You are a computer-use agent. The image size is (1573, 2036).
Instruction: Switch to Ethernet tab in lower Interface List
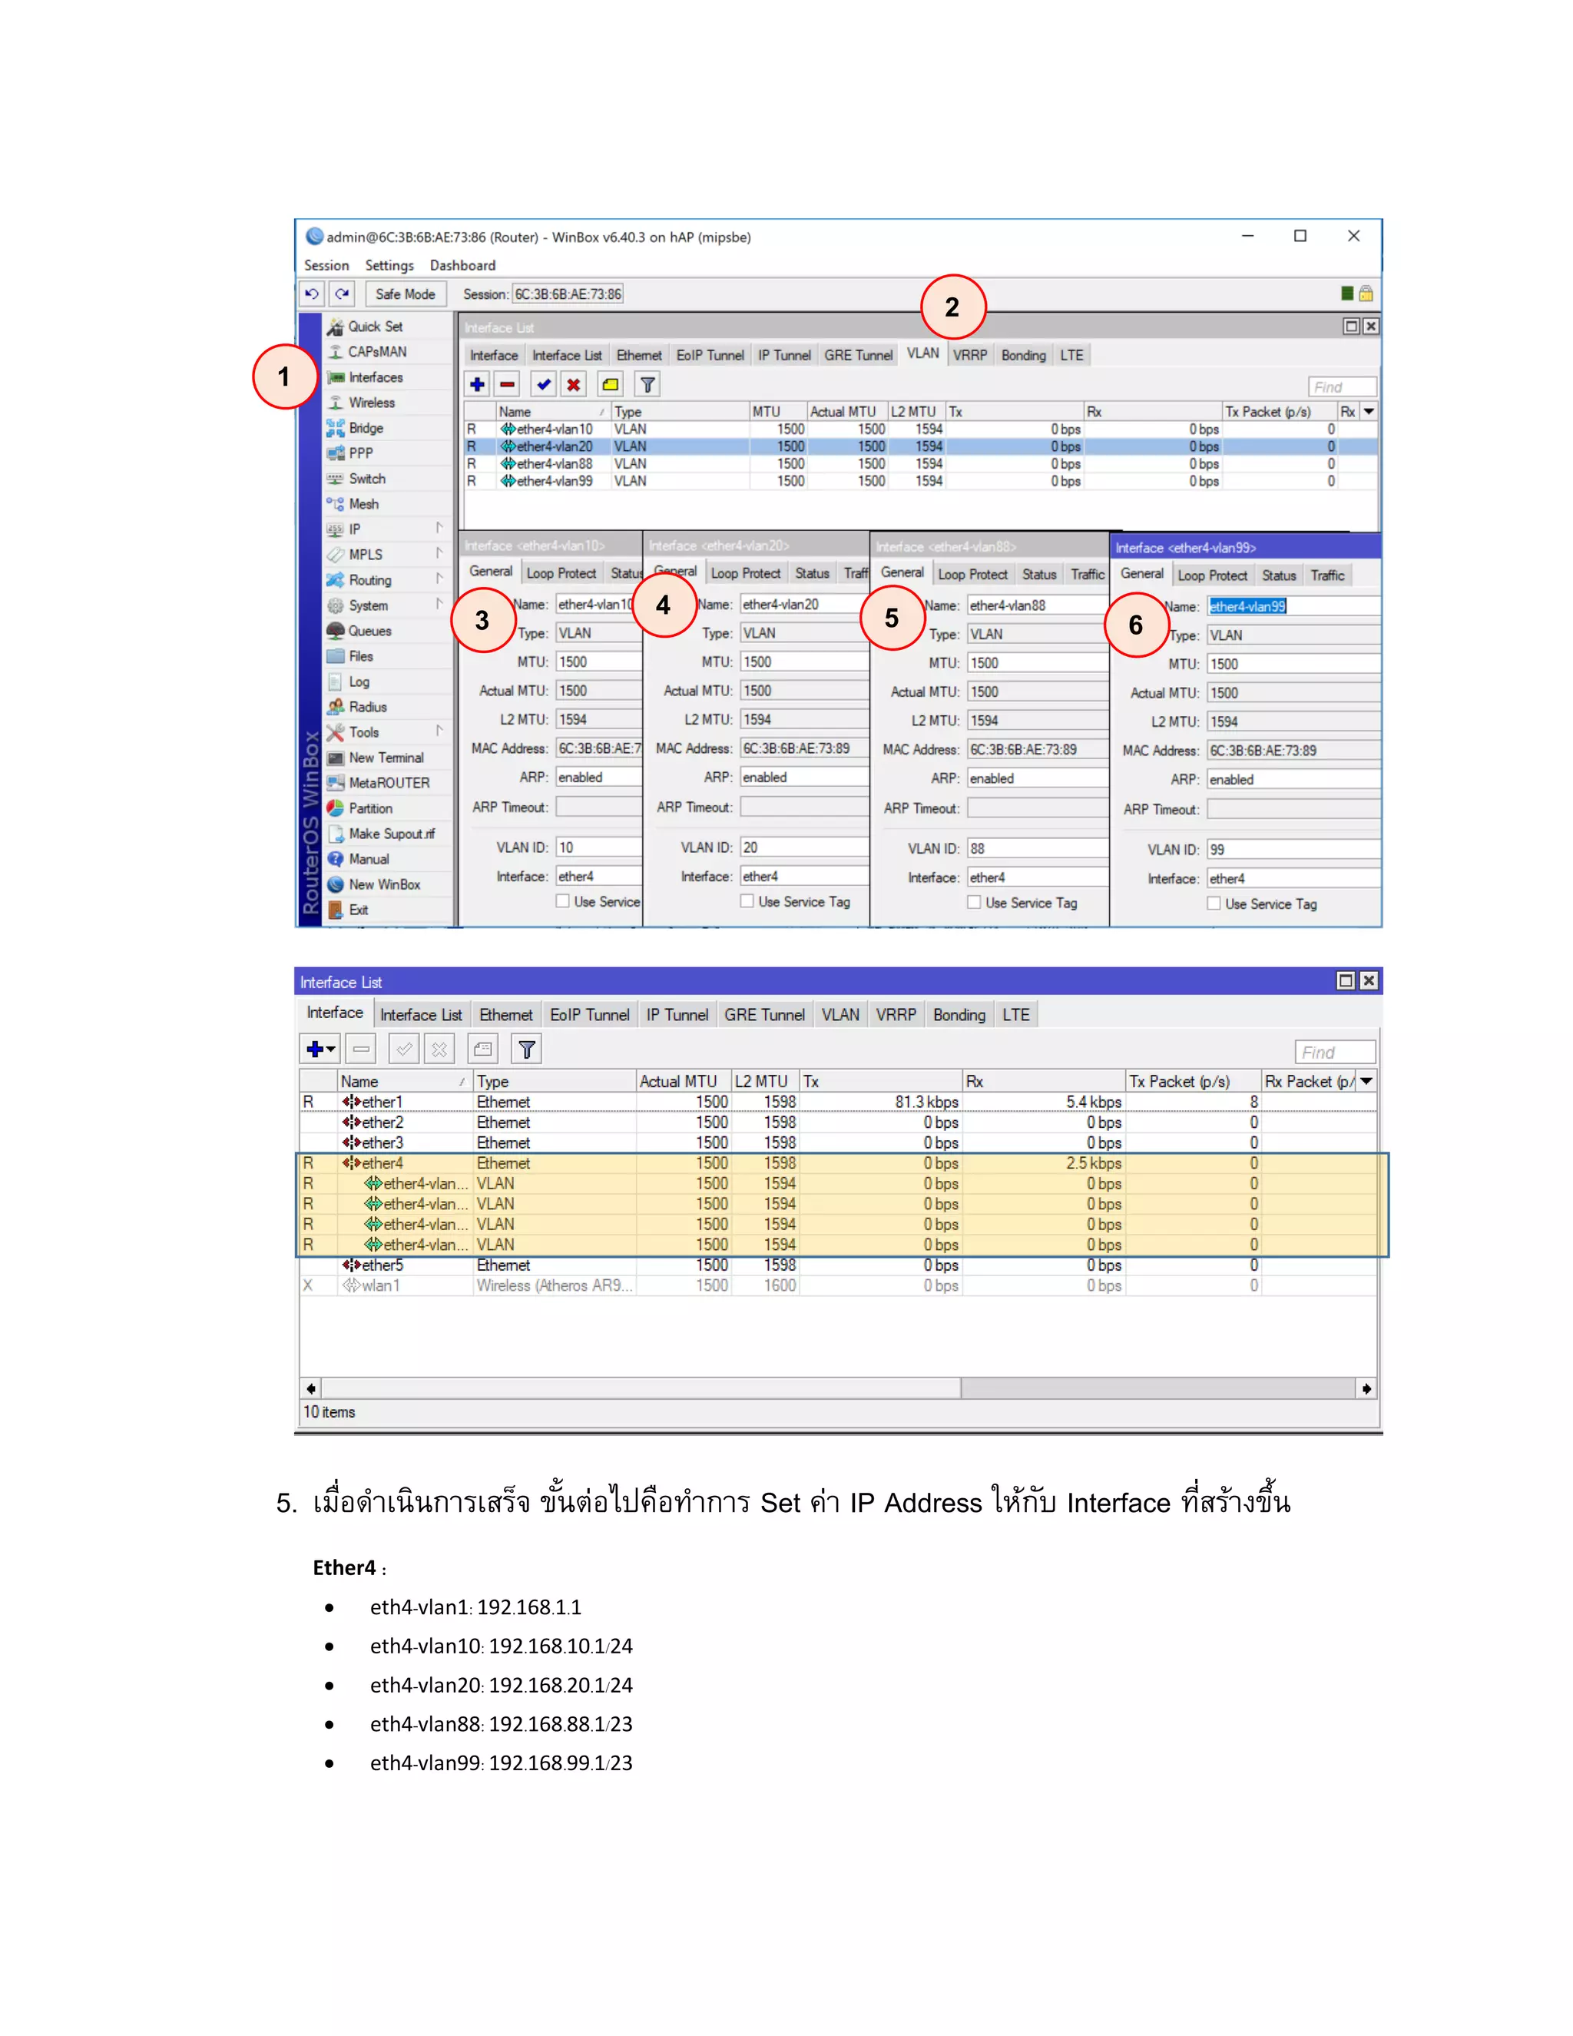tap(506, 1015)
